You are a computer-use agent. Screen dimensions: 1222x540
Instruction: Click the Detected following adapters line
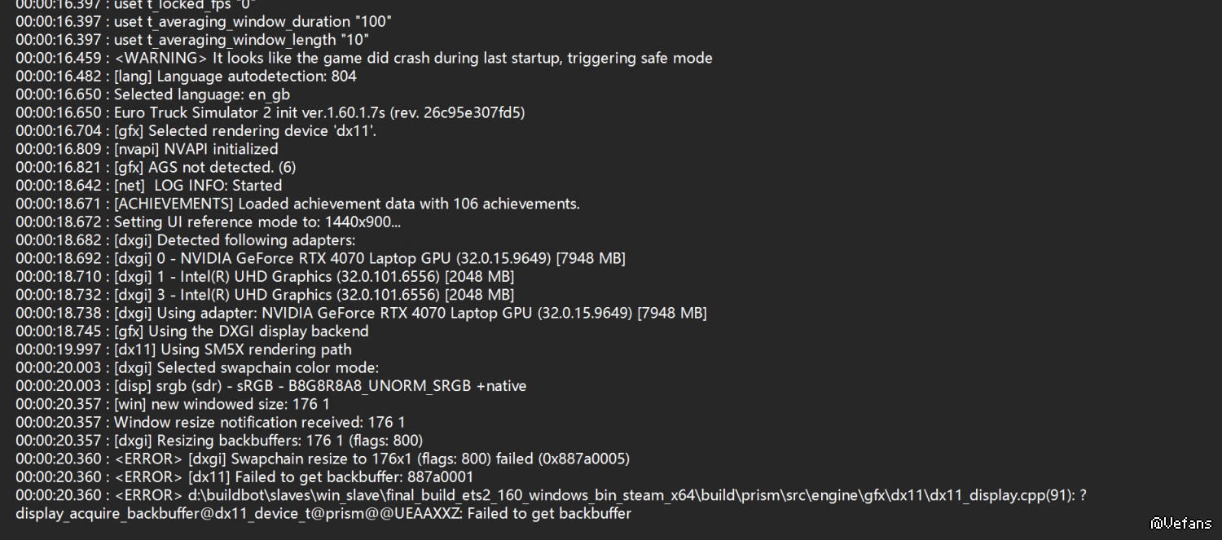(x=186, y=240)
